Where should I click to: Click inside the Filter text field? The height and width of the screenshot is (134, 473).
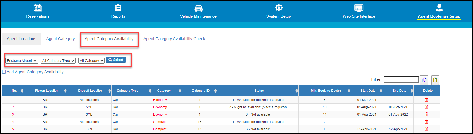coord(401,79)
